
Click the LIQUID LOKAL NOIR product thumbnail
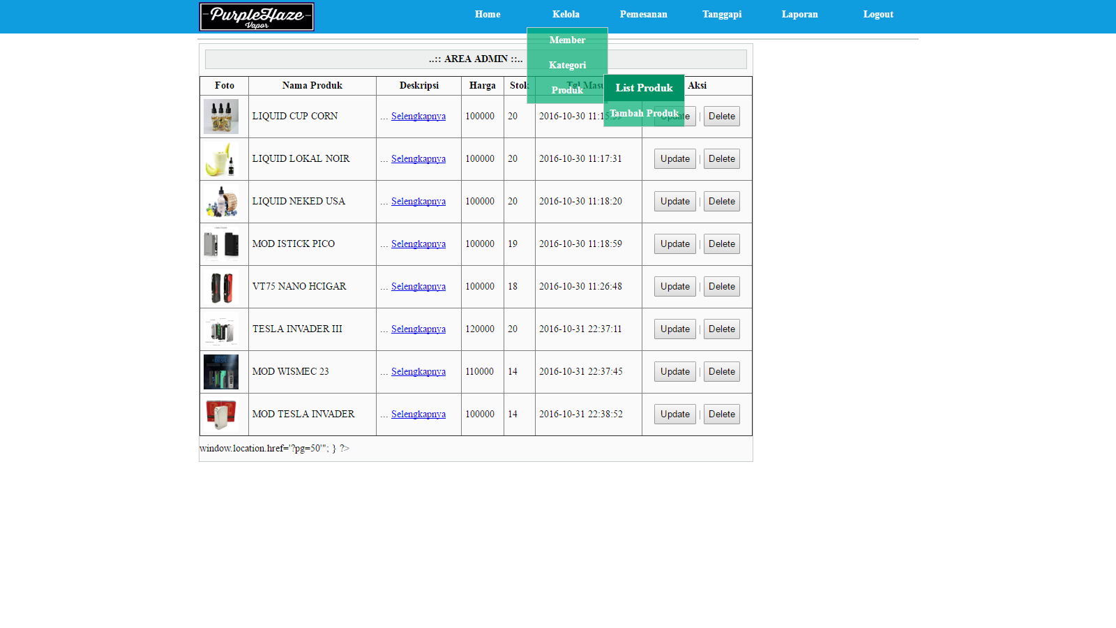pos(221,159)
